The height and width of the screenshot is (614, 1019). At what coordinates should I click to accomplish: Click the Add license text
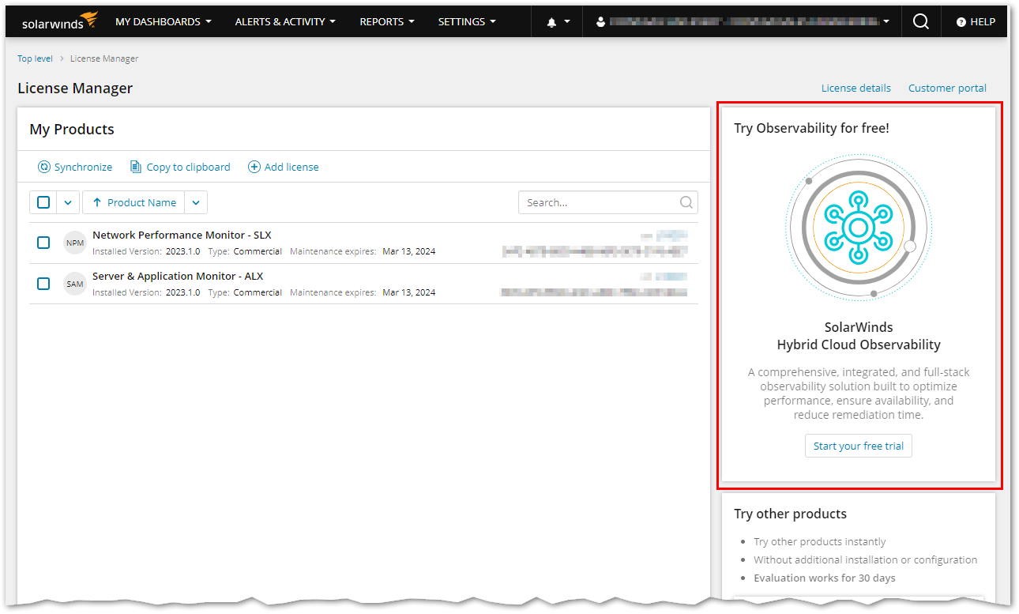coord(291,167)
